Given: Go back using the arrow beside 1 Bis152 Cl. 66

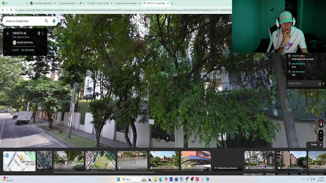Looking at the screenshot, I should 8,33.
